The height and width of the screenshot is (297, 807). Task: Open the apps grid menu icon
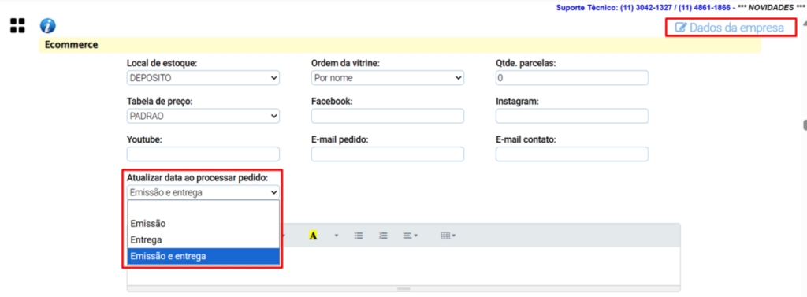click(17, 25)
